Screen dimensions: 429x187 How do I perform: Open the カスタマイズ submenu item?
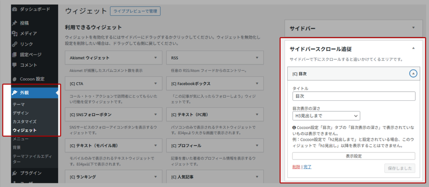pos(25,121)
